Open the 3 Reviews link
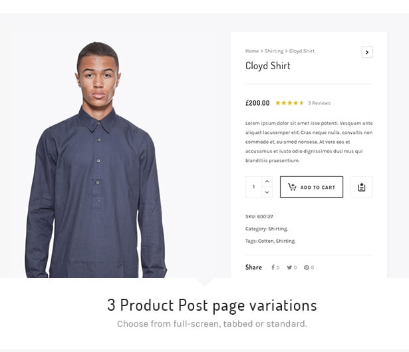The height and width of the screenshot is (352, 409). (x=319, y=103)
